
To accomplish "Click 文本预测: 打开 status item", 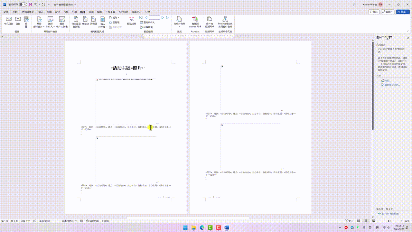I will pyautogui.click(x=70, y=221).
